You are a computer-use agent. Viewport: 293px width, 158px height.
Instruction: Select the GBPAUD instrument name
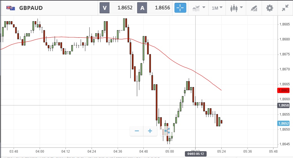point(31,8)
